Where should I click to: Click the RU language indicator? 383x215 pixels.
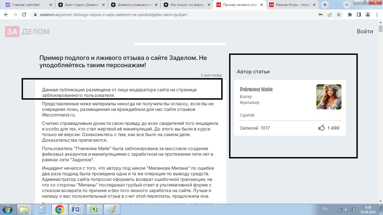tap(325, 209)
